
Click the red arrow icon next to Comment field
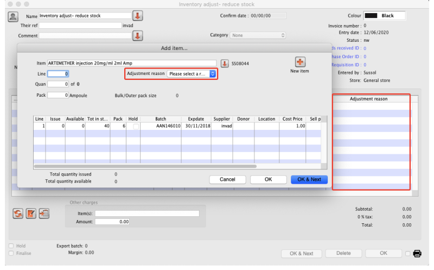coord(138,36)
